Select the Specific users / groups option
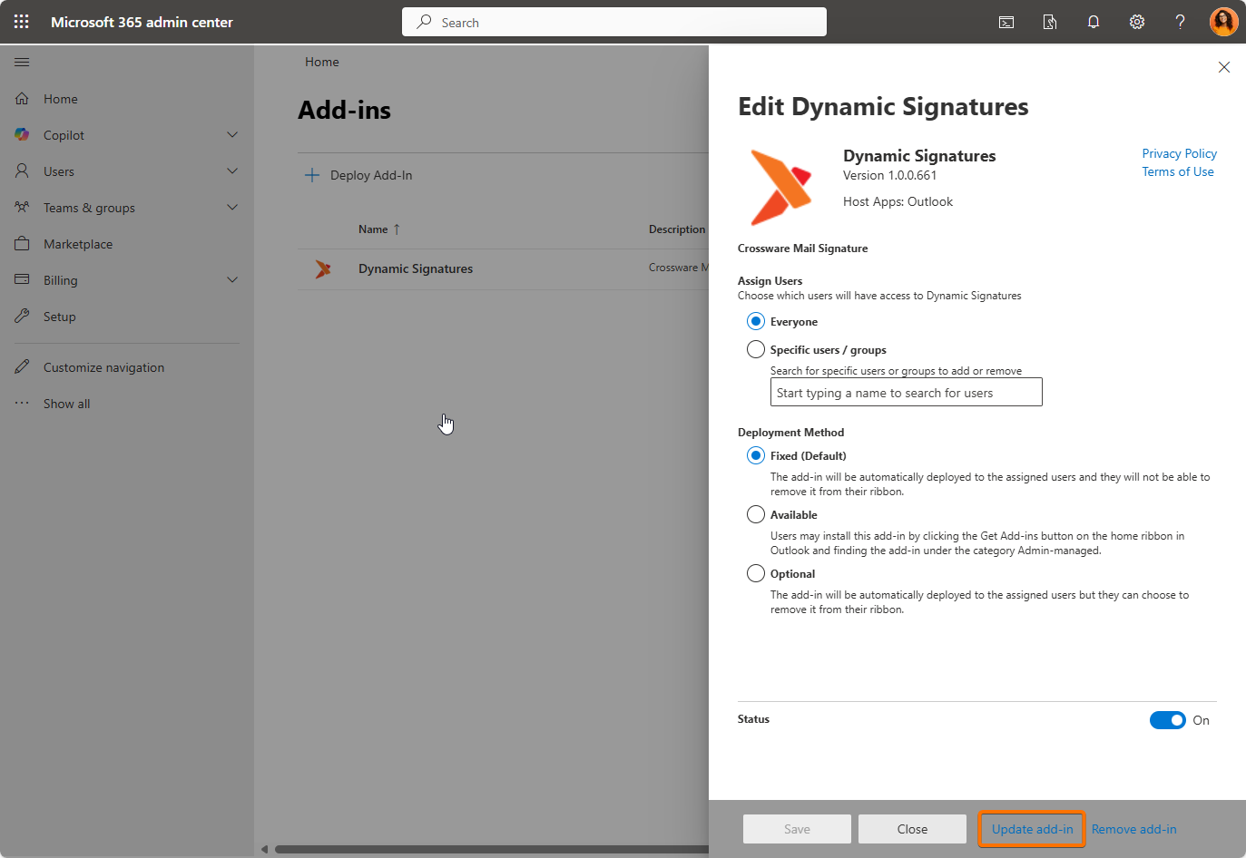The height and width of the screenshot is (858, 1246). point(756,349)
